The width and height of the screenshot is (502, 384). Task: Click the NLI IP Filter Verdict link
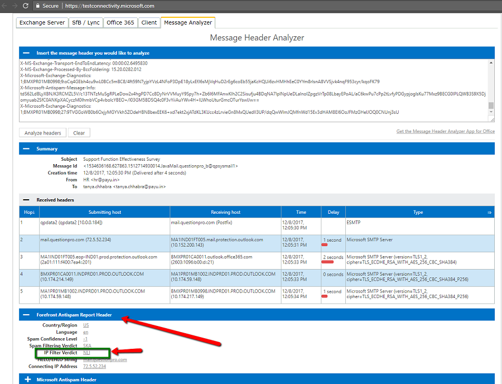click(x=86, y=353)
